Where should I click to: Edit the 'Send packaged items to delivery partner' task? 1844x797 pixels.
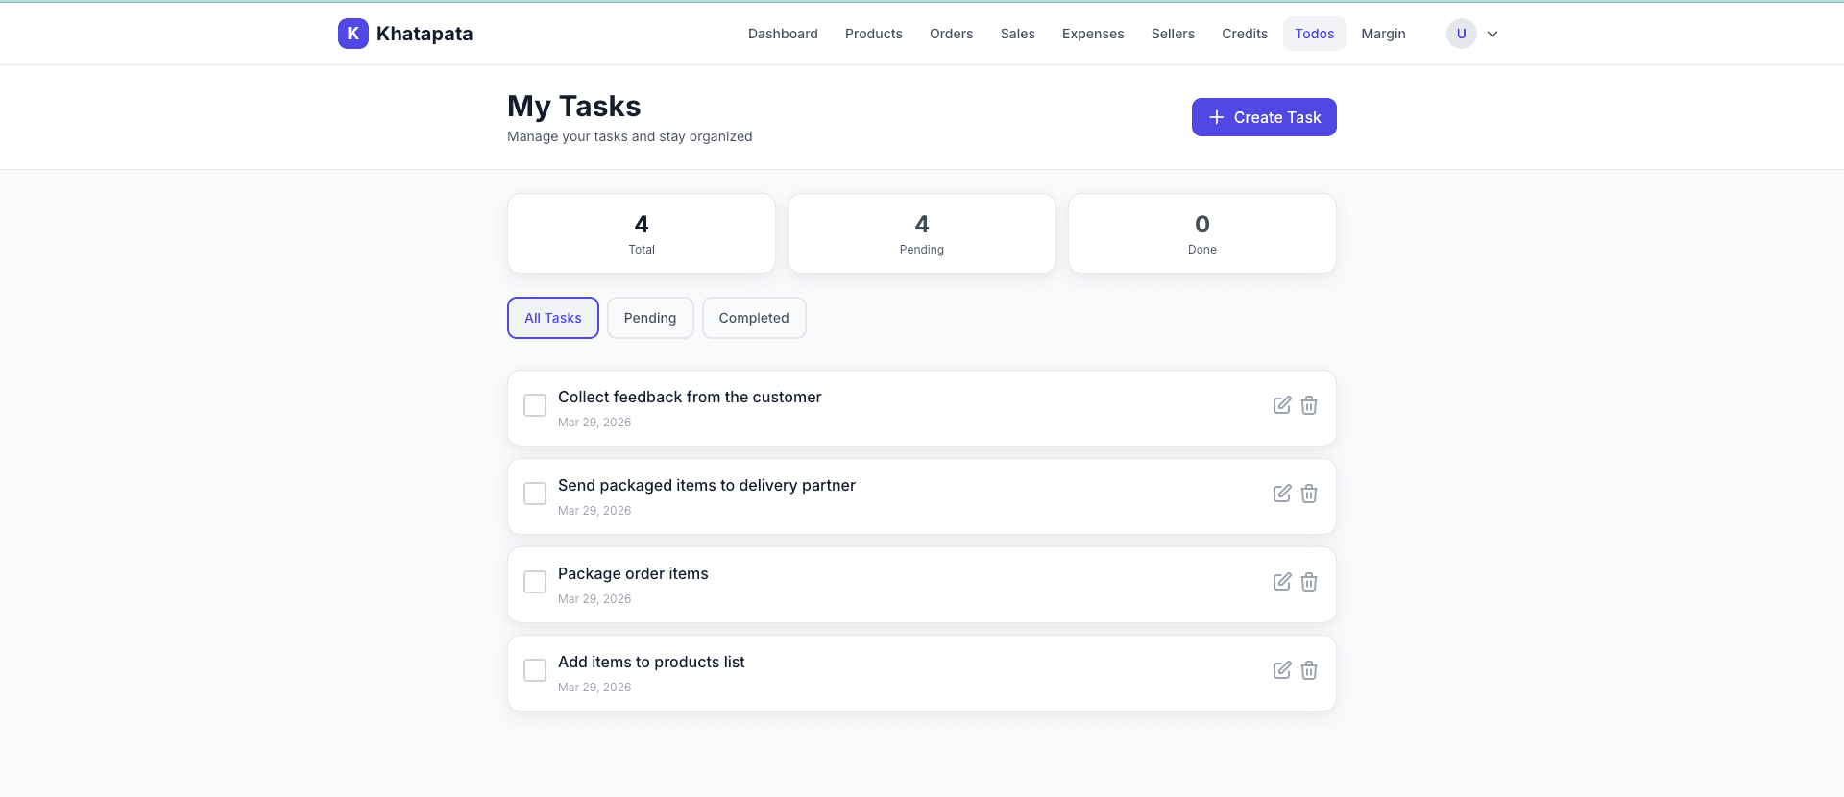pyautogui.click(x=1282, y=494)
